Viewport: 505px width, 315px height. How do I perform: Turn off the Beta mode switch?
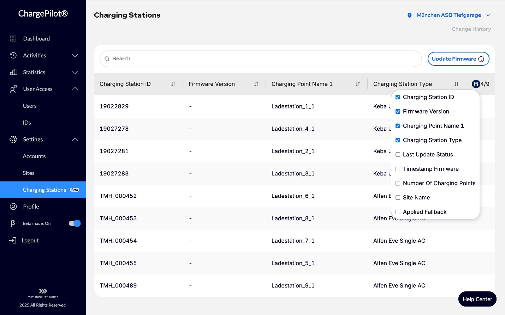[x=75, y=223]
